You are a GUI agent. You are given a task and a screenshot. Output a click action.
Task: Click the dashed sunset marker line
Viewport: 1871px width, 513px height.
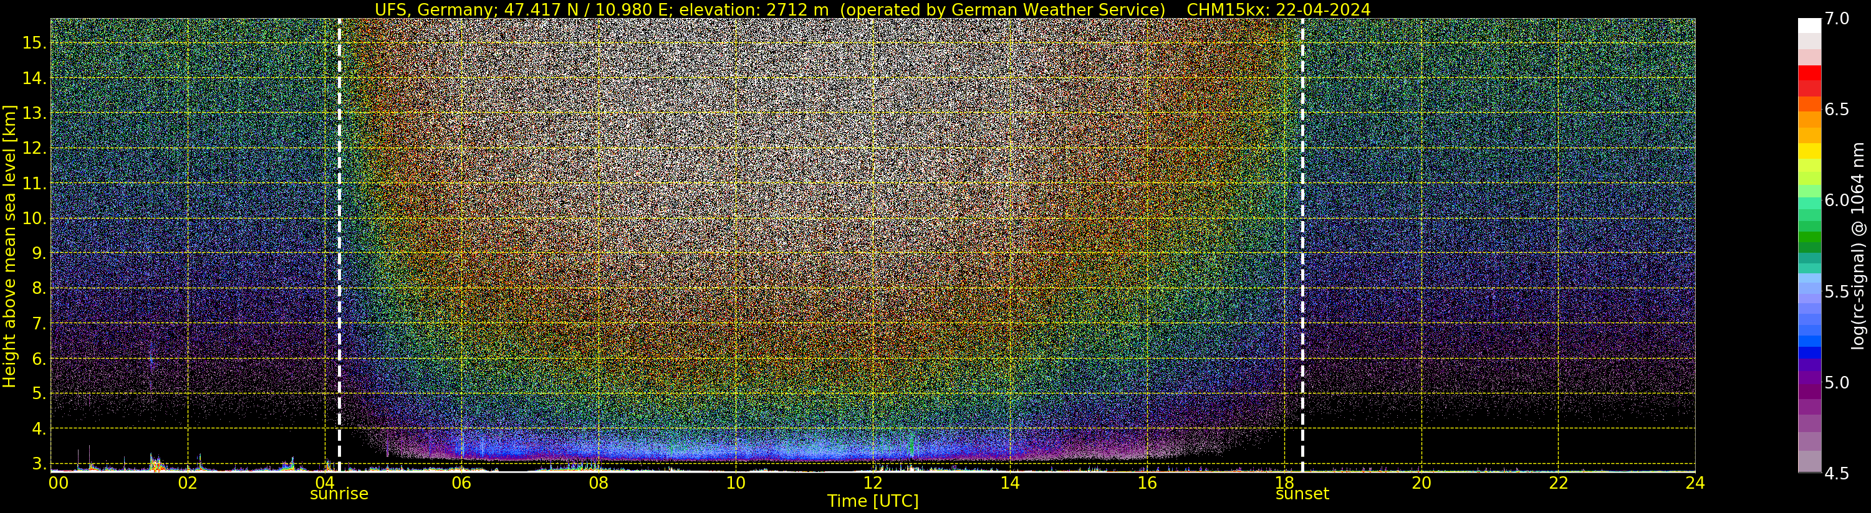1302,245
